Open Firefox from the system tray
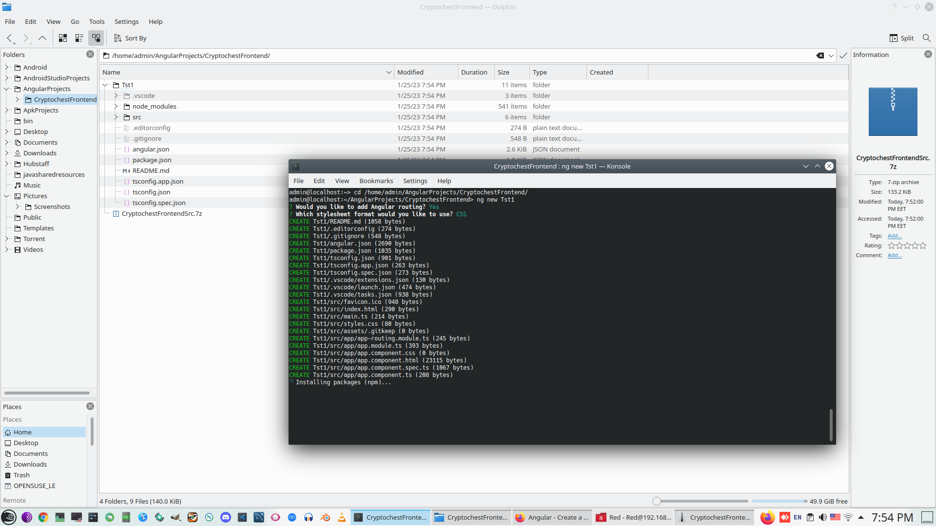Viewport: 936px width, 526px height. [x=767, y=517]
